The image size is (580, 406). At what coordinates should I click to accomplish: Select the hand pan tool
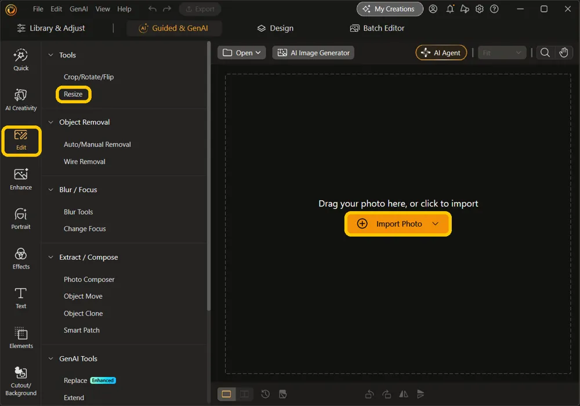click(563, 53)
